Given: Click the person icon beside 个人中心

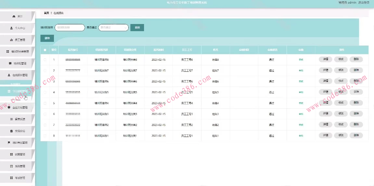Looking at the screenshot, I should 11,28.
